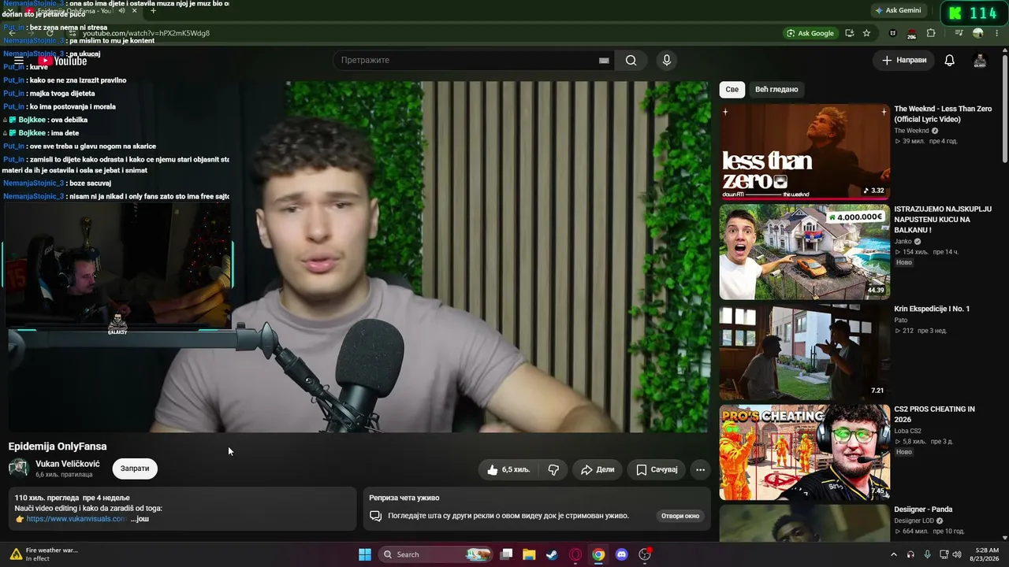Open the chat replay with Отвори окно

(x=680, y=516)
